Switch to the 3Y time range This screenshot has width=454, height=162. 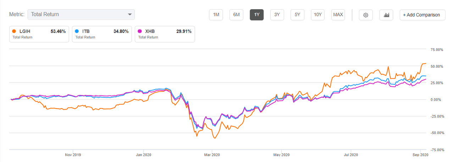(277, 15)
